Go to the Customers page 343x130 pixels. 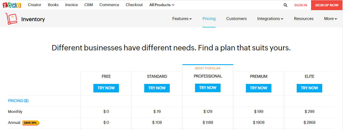click(236, 19)
